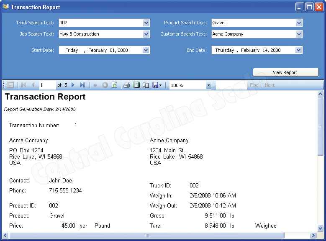Open Truck Search Text dropdown

coord(146,23)
